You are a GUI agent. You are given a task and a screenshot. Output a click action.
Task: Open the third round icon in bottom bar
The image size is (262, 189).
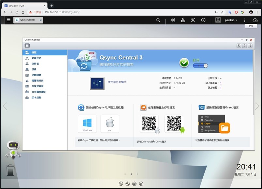[x=134, y=184]
